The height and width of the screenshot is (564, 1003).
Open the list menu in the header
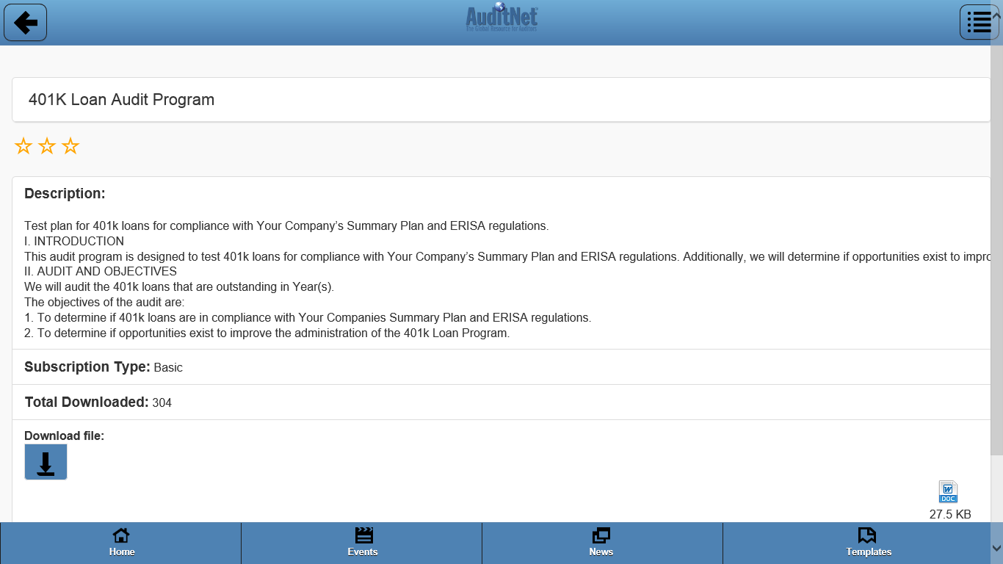click(979, 23)
